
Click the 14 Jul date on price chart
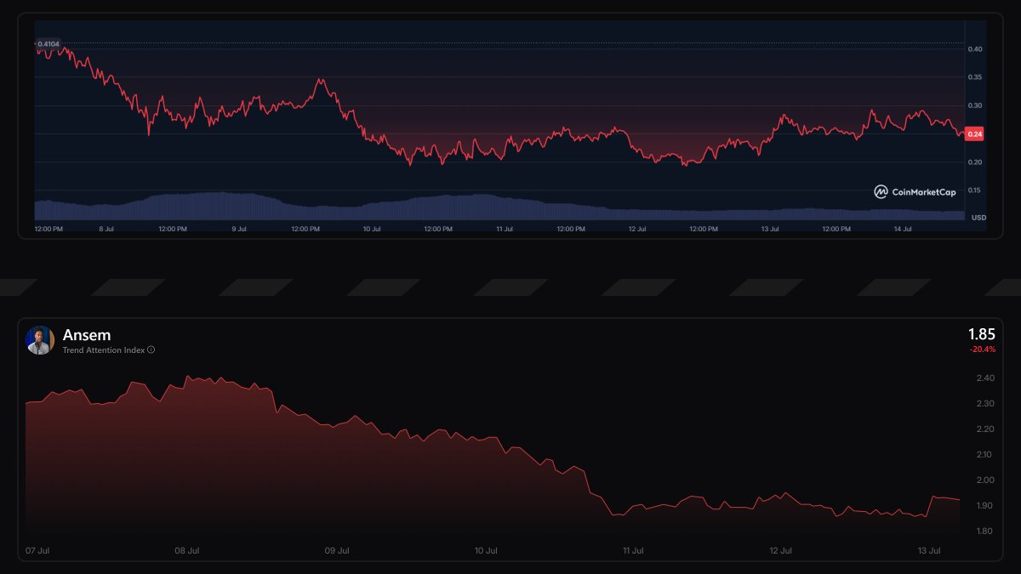pyautogui.click(x=903, y=229)
